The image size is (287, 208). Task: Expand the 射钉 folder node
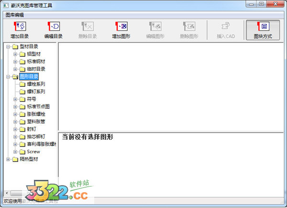click(x=15, y=129)
